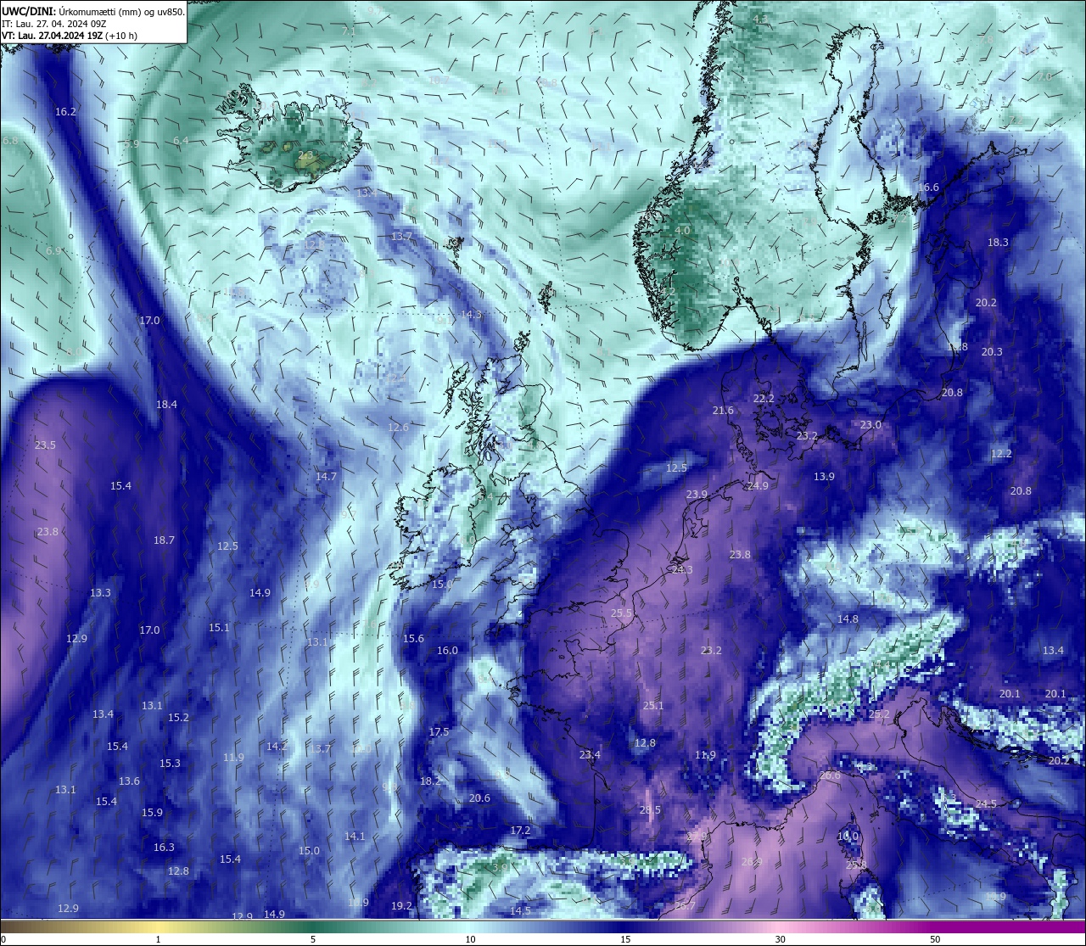
Task: Click the map value 18.7
Action: [x=164, y=540]
